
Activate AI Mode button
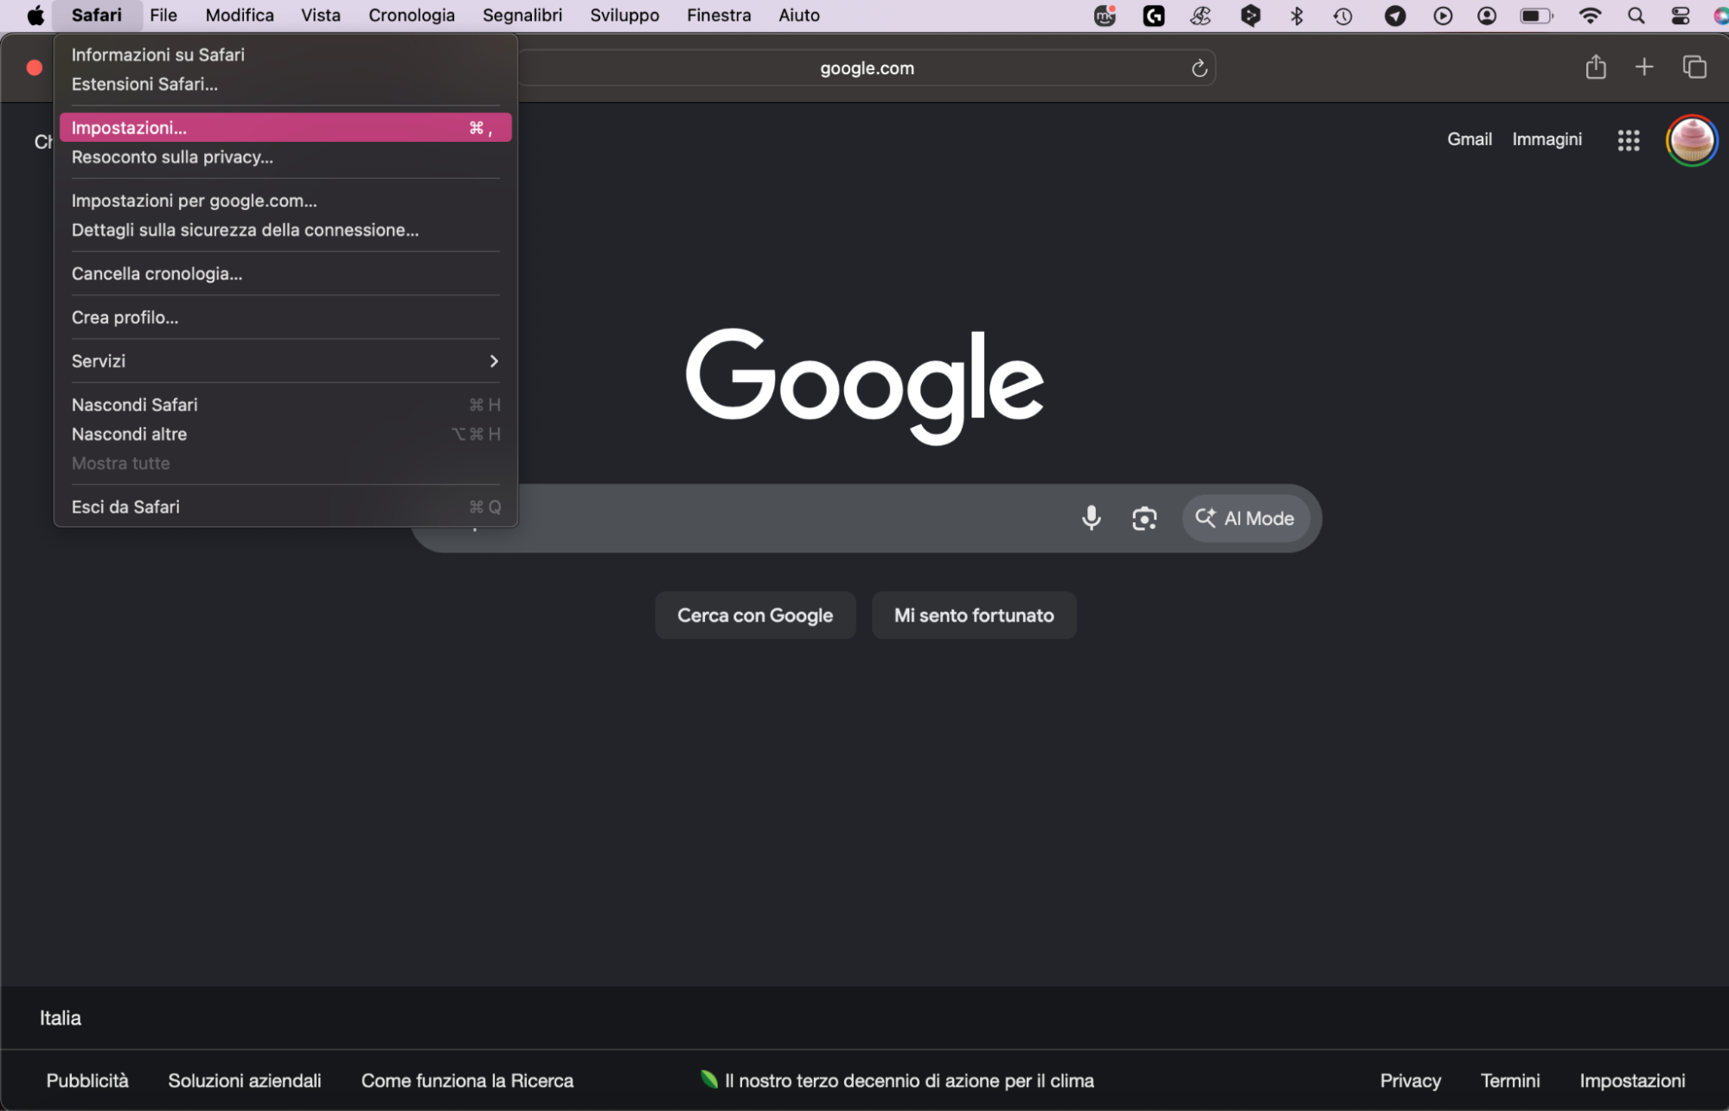tap(1246, 518)
